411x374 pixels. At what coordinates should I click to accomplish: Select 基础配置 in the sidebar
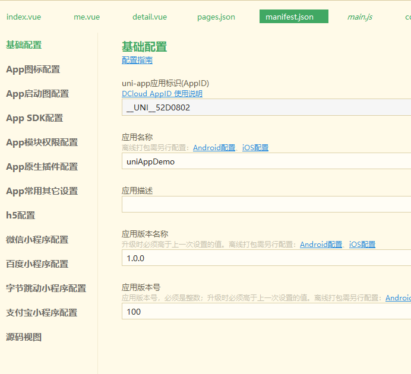click(24, 45)
